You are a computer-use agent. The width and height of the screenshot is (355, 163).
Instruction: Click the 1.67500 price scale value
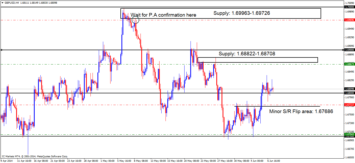click(x=349, y=114)
